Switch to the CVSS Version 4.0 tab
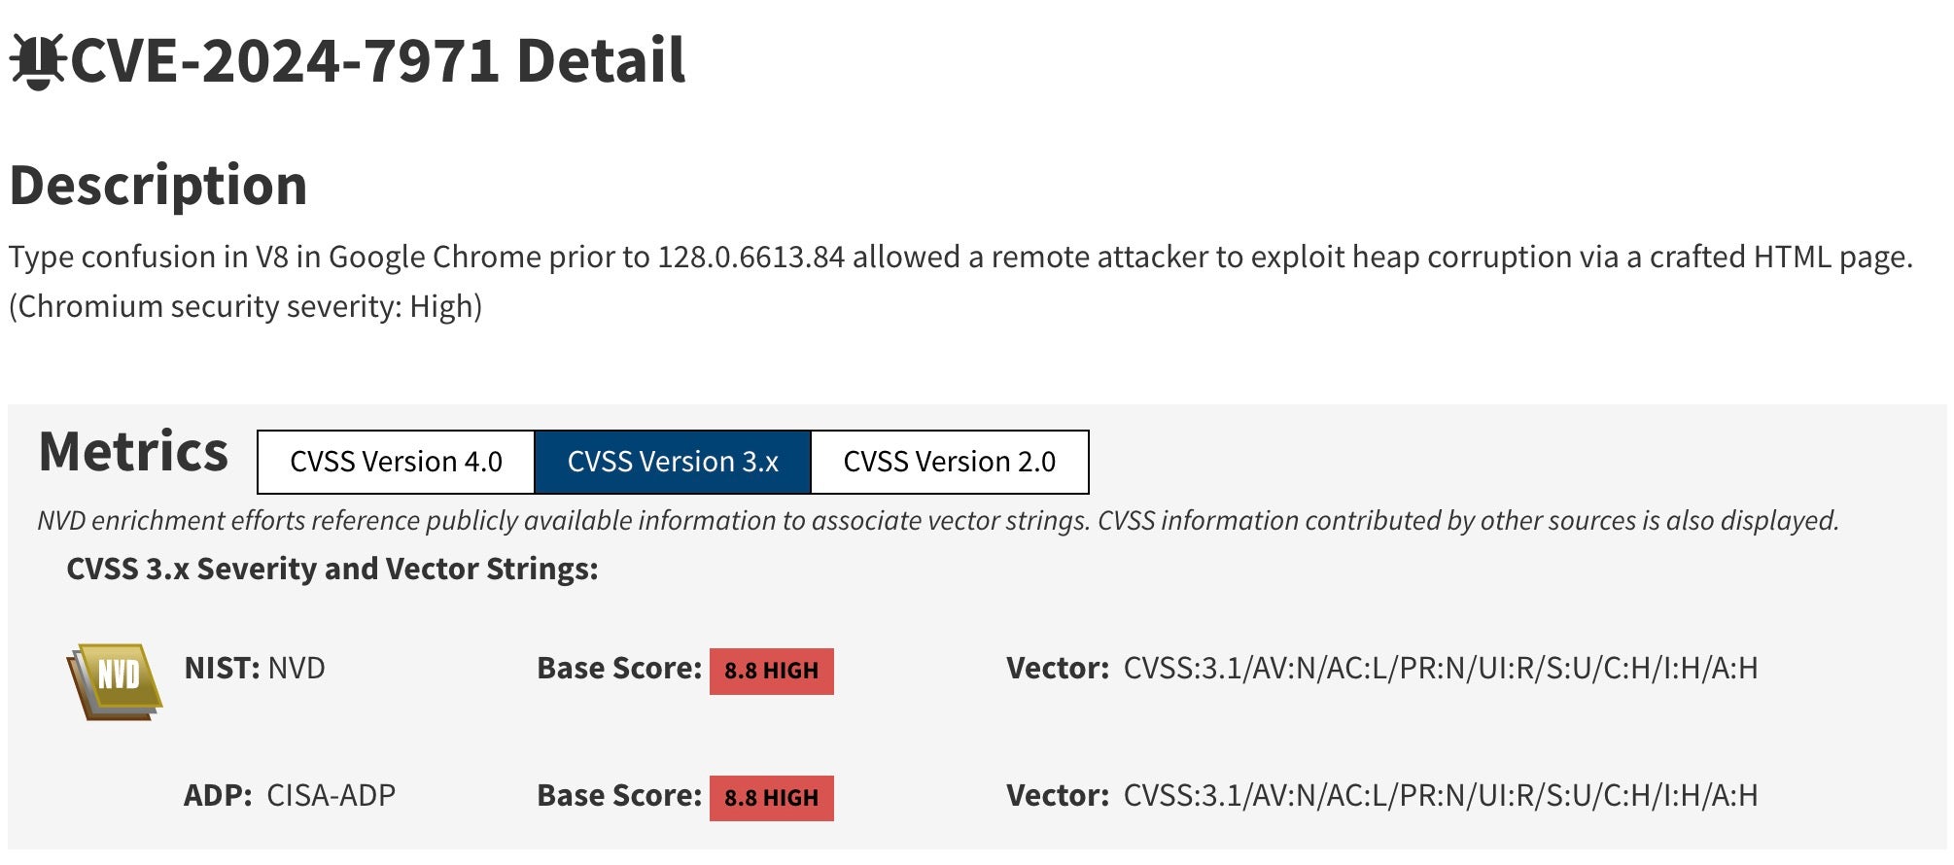 tap(396, 462)
